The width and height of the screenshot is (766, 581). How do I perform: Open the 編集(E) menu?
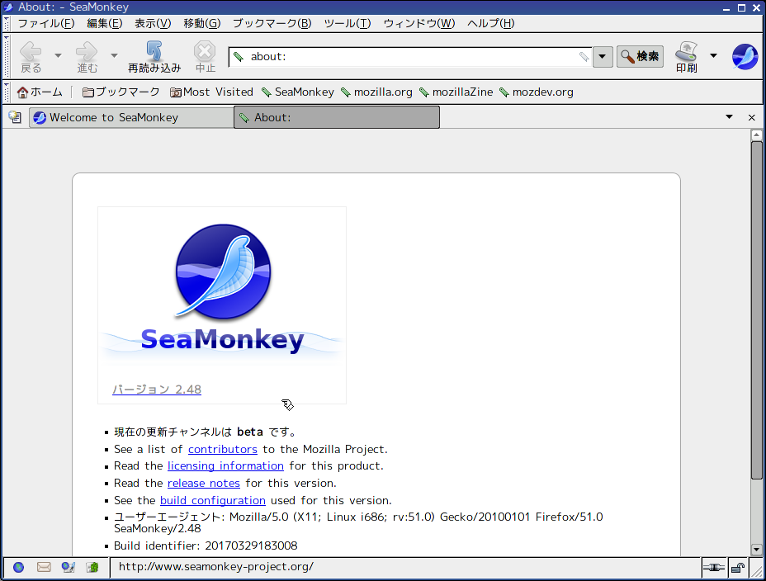(x=105, y=23)
